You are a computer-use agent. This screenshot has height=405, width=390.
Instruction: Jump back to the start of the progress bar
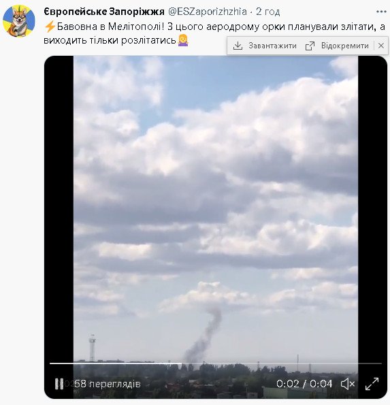[50, 363]
